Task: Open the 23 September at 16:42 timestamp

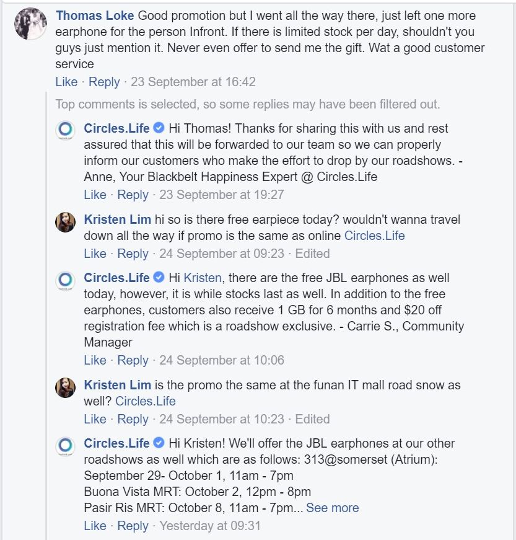Action: coord(193,82)
